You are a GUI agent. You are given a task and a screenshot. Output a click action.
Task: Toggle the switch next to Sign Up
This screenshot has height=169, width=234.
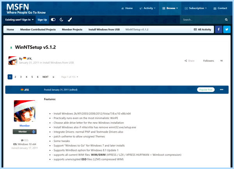click(x=53, y=20)
